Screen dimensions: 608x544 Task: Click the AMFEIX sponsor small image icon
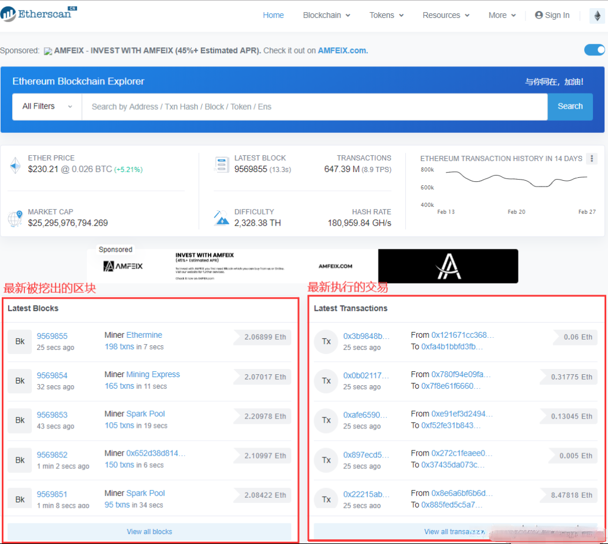tap(48, 51)
